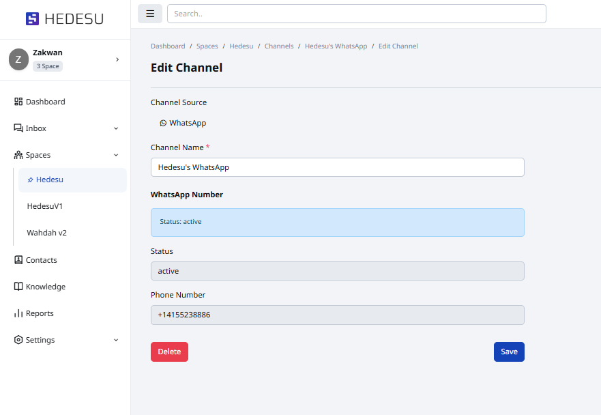Collapse the Spaces submenu chevron
The image size is (601, 415).
coord(116,155)
